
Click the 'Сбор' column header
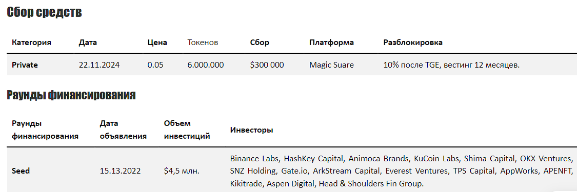point(260,42)
